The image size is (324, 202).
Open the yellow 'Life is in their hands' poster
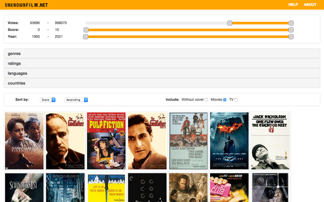point(106,188)
